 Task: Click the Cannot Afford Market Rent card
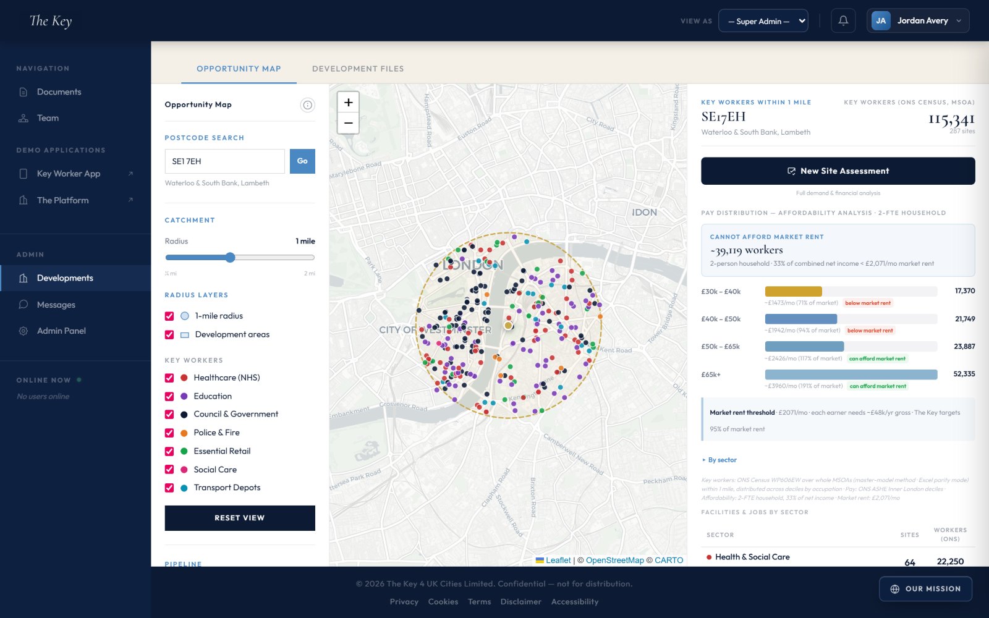click(838, 250)
